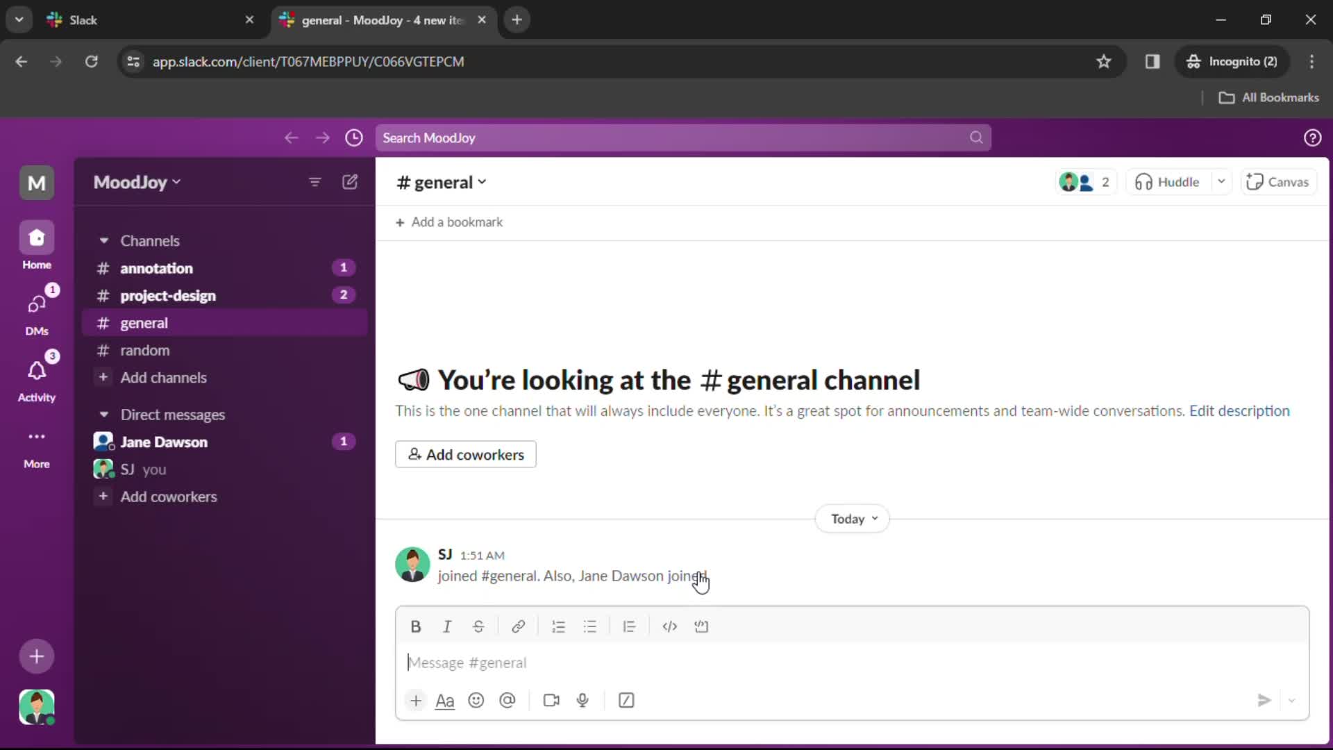This screenshot has height=750, width=1333.
Task: Record an audio clip with microphone icon
Action: pyautogui.click(x=582, y=700)
